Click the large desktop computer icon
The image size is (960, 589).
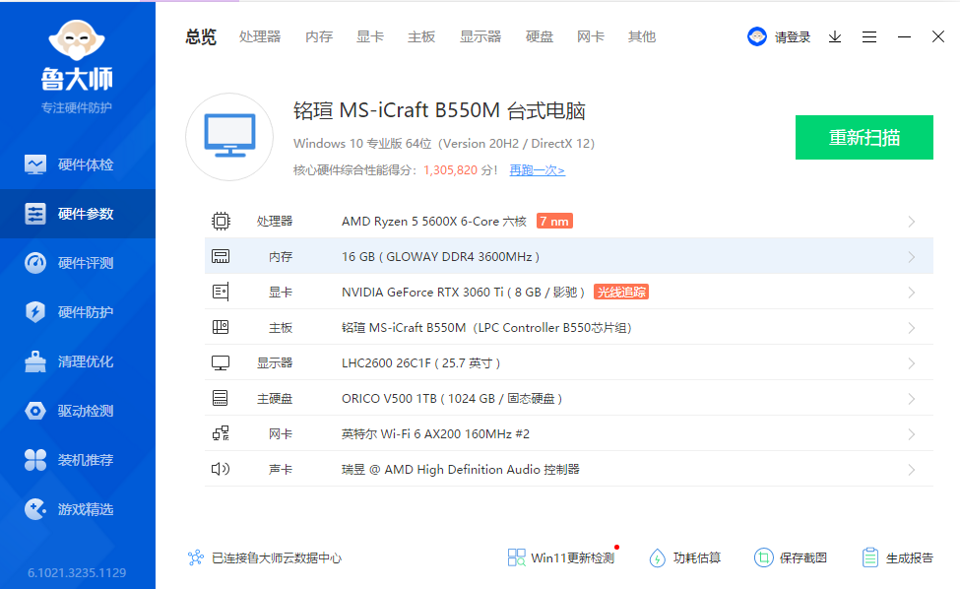[x=229, y=137]
